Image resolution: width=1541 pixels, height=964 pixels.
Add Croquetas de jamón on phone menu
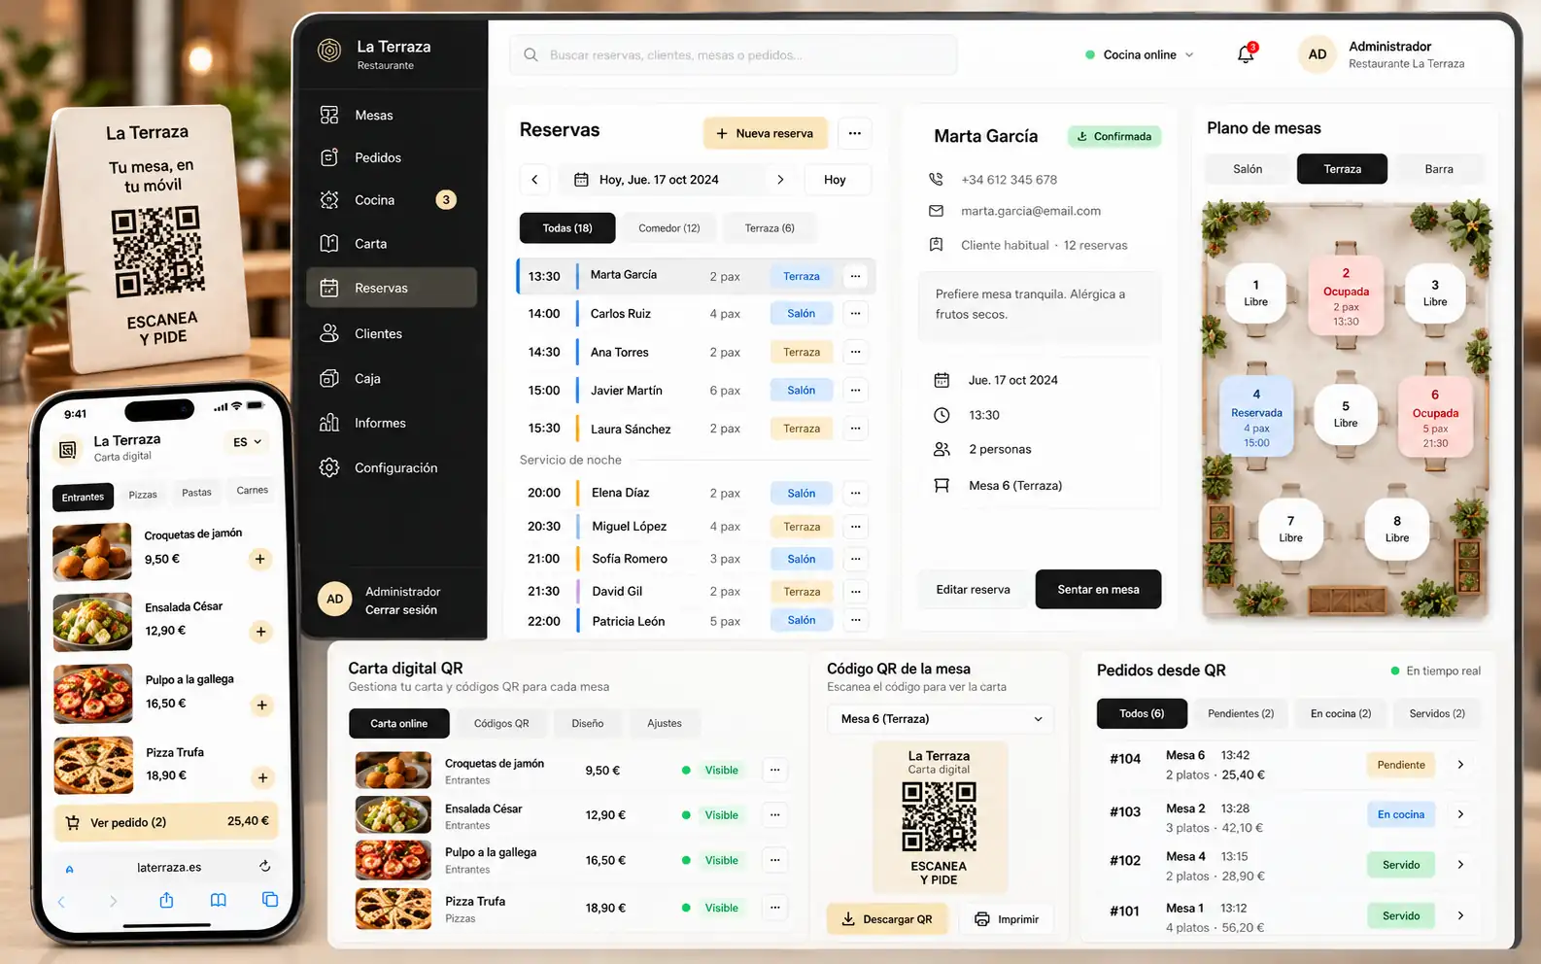tap(259, 559)
